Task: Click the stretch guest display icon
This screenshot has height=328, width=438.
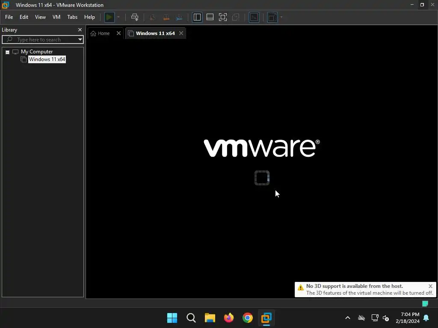Action: tap(272, 17)
